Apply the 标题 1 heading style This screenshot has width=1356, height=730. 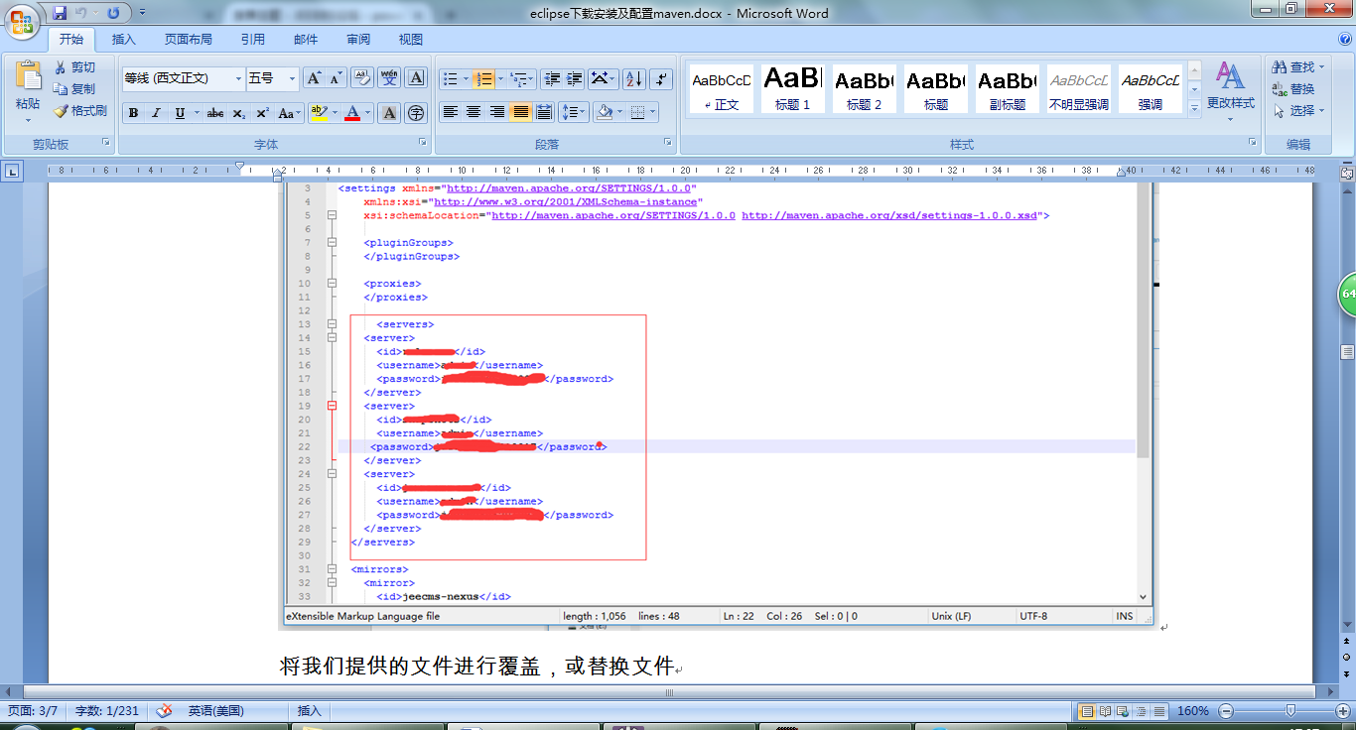tap(793, 88)
